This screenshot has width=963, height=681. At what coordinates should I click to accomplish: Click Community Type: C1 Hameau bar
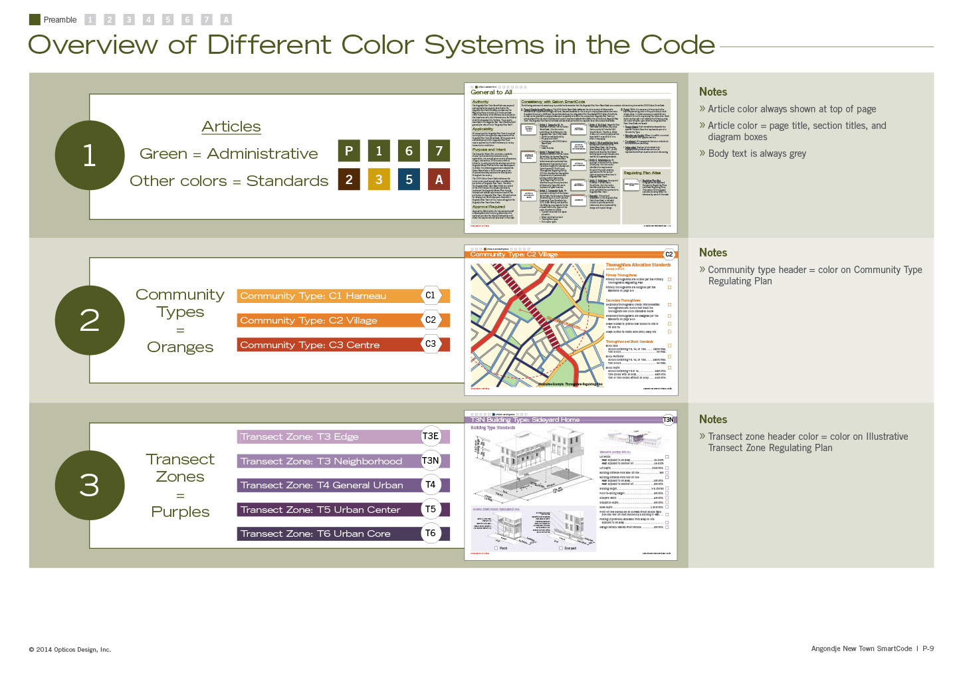[x=329, y=296]
